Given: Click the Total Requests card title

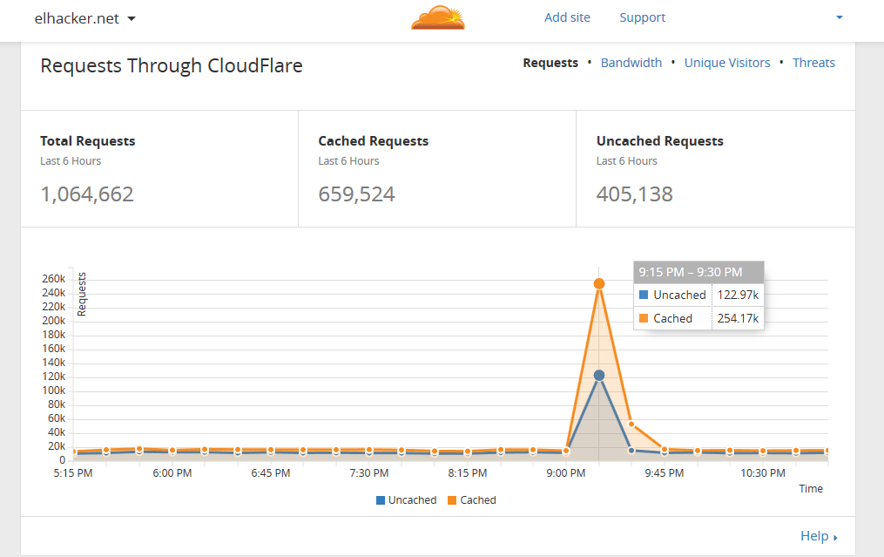Looking at the screenshot, I should tap(87, 141).
